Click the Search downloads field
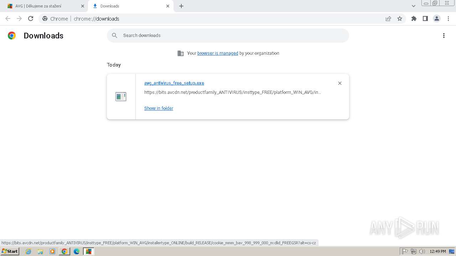The image size is (456, 256). click(x=228, y=36)
